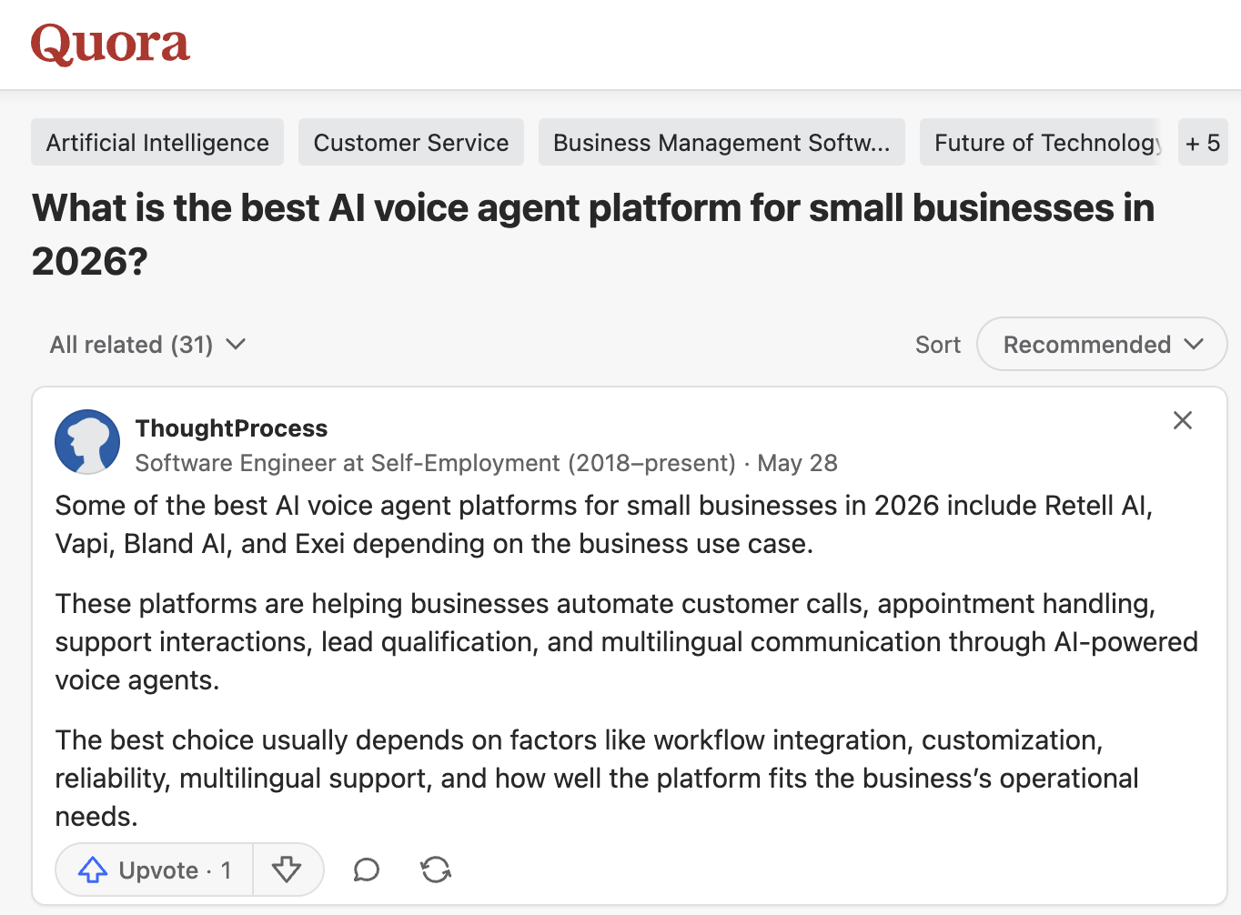
Task: Click the ThoughtProcess author name
Action: [231, 428]
